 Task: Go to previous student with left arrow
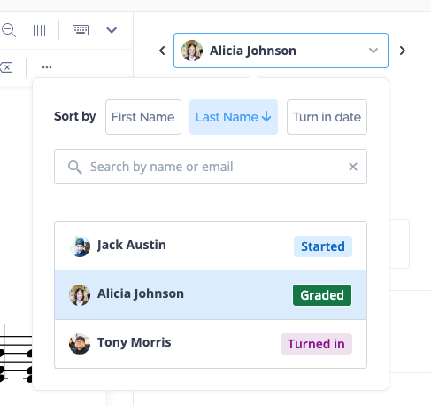pos(162,51)
